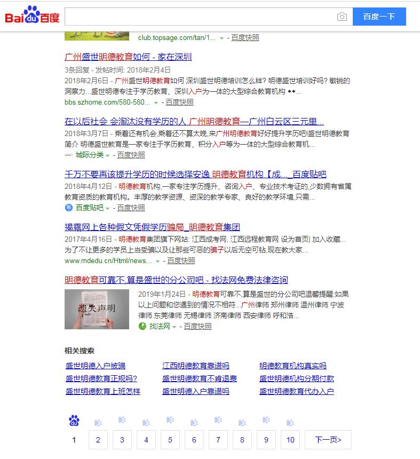Go to results page 9
This screenshot has width=420, height=459.
[266, 440]
